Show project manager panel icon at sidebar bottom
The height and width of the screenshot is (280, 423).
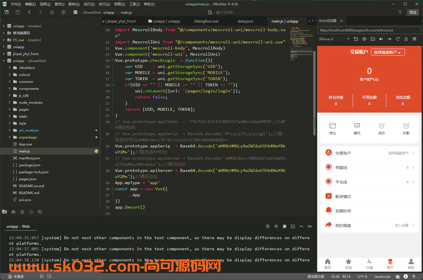(x=4, y=212)
